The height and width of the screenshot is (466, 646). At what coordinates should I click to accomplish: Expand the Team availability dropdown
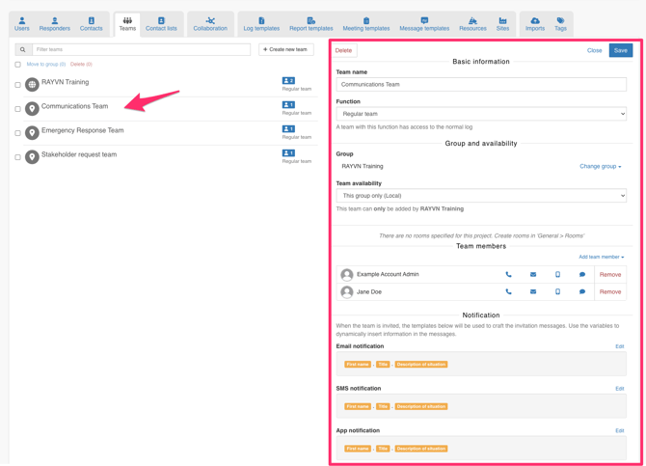480,196
